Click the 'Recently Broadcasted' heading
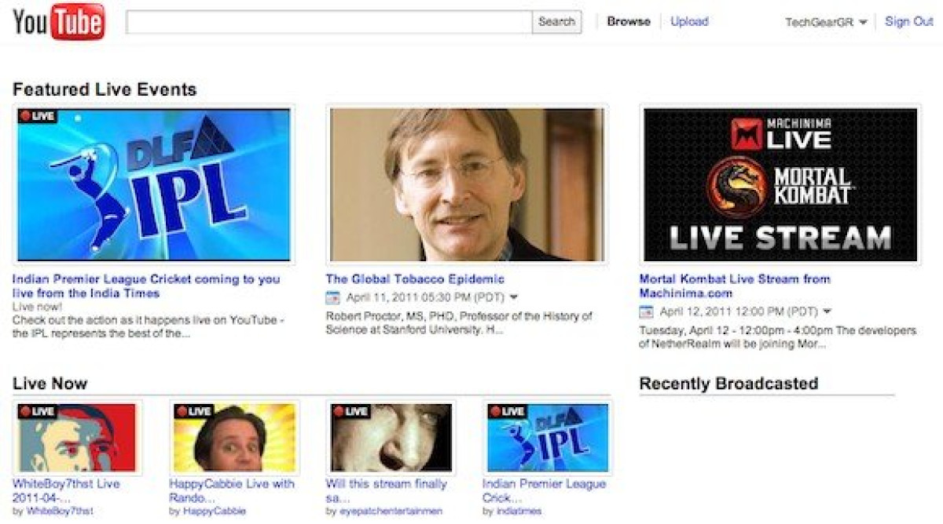The width and height of the screenshot is (943, 524). (728, 384)
